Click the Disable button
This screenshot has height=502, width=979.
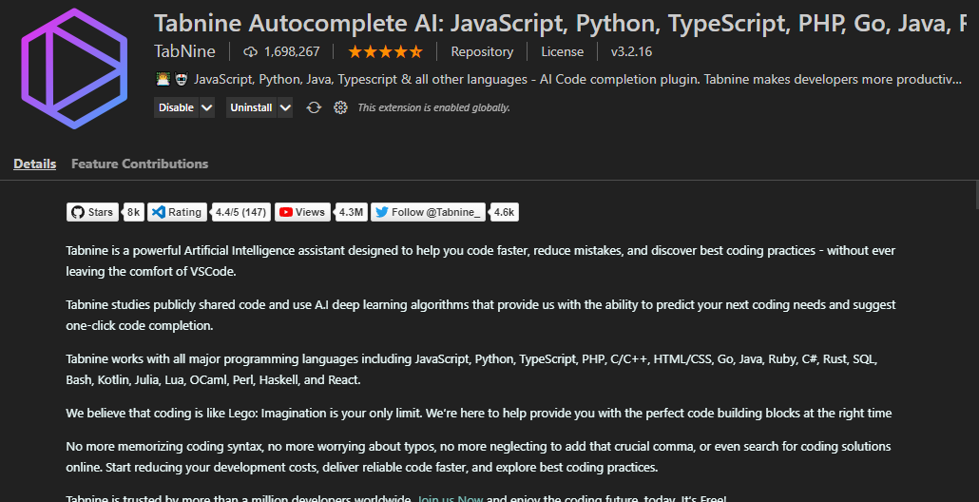176,107
